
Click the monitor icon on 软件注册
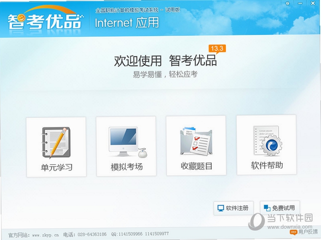221,208
